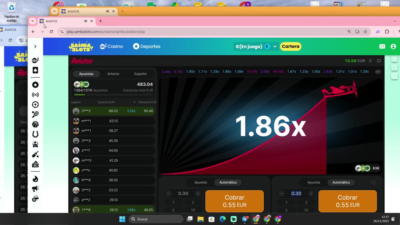Click the left panel bet amount field
The image size is (400, 225).
[183, 193]
